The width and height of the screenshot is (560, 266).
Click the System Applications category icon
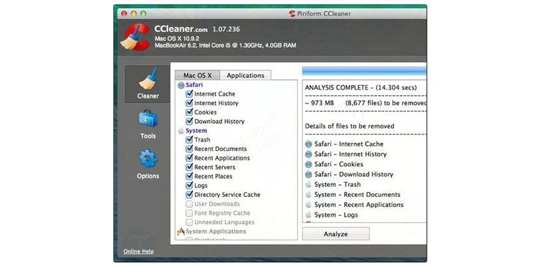click(x=181, y=231)
